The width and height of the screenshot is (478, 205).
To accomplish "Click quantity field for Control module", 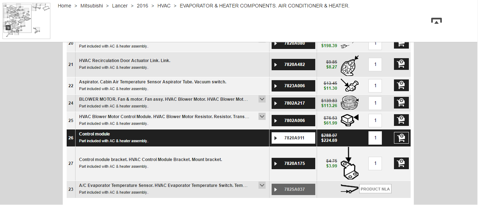I will click(x=375, y=138).
